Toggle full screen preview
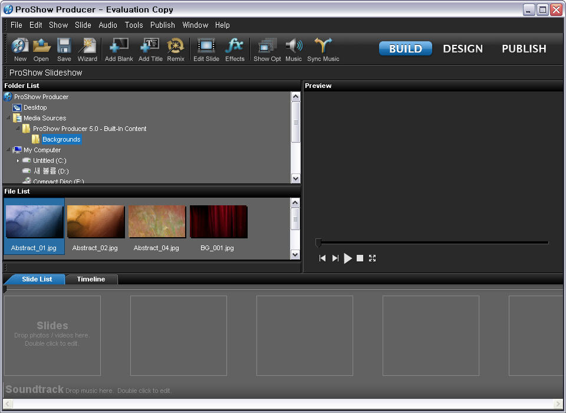The width and height of the screenshot is (566, 413). [x=373, y=258]
